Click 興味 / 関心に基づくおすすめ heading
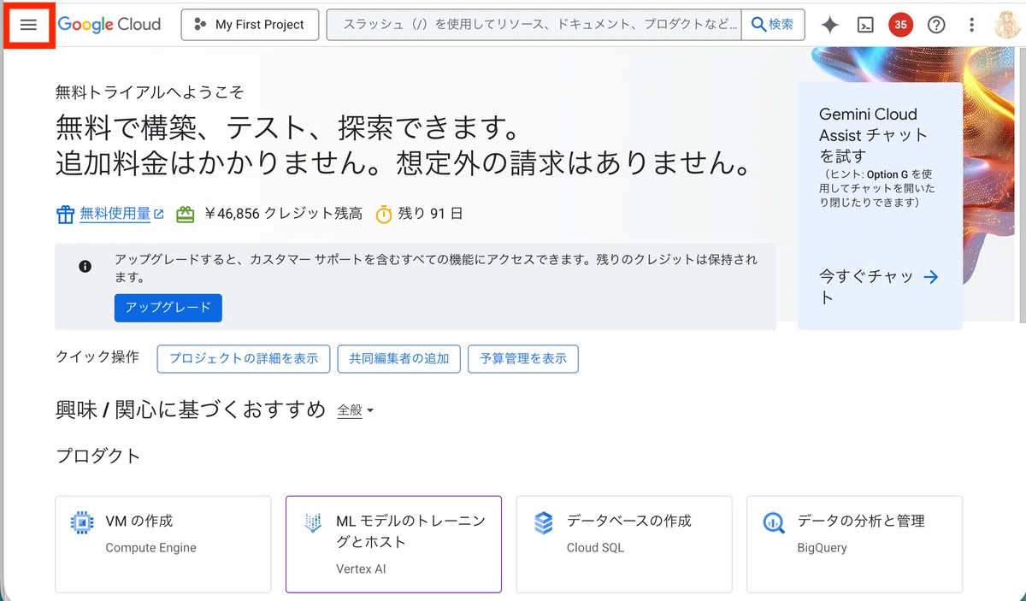1026x601 pixels. point(191,410)
